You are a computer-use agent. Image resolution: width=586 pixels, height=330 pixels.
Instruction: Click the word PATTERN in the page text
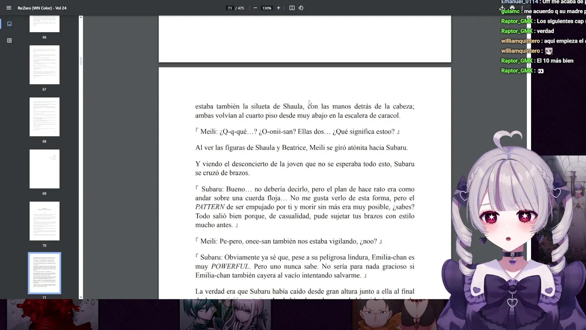[x=210, y=207]
